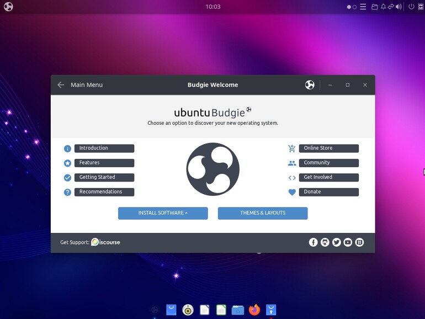The image size is (425, 319).
Task: Click the people icon beside Community
Action: [292, 163]
